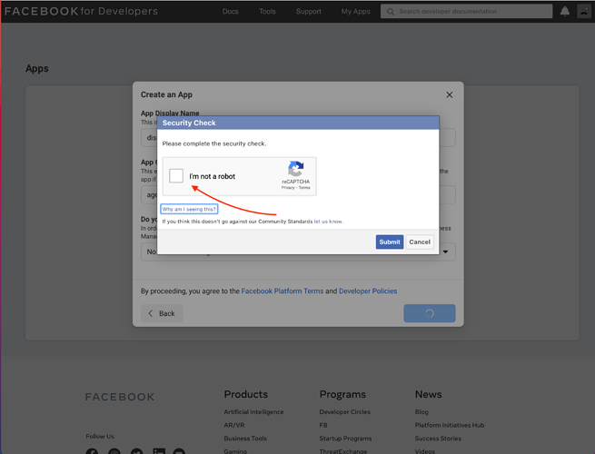Open Platform Initiatives Hub link
The height and width of the screenshot is (454, 595).
coord(450,425)
